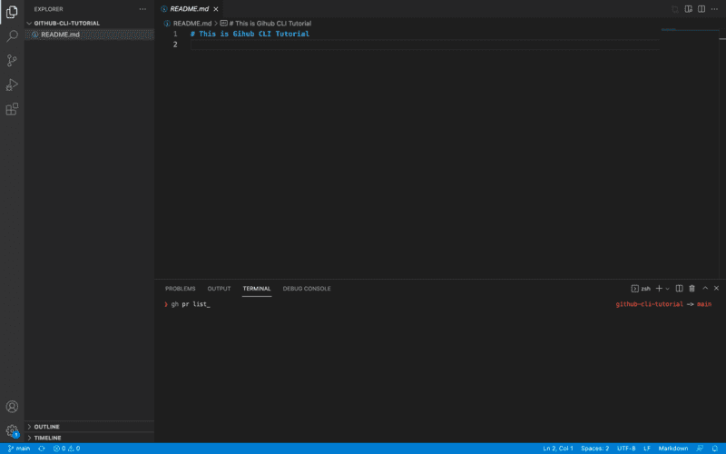Screen dimensions: 726x454
Task: Open the Source Control view
Action: 12,61
